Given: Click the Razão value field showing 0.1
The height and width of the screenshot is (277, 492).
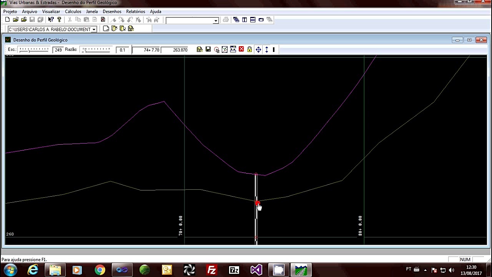Looking at the screenshot, I should coord(122,50).
